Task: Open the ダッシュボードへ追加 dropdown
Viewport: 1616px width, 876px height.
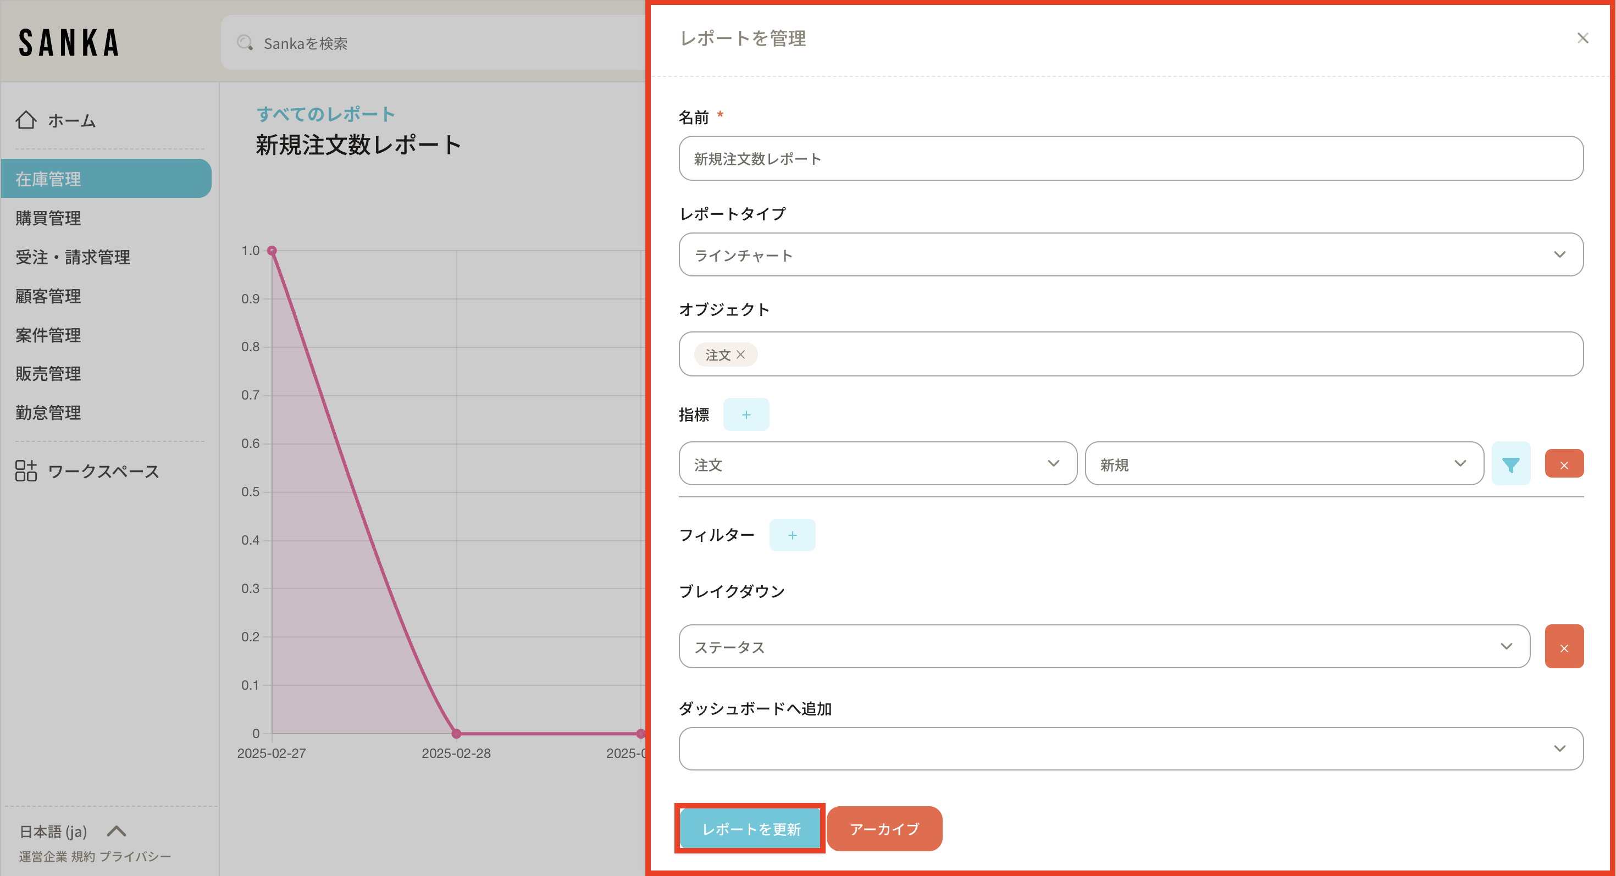Action: [1130, 749]
